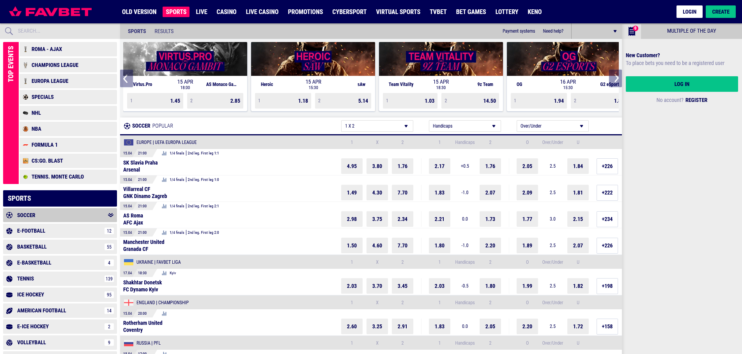Collapse the Soccer sports category
The image size is (742, 354).
111,215
